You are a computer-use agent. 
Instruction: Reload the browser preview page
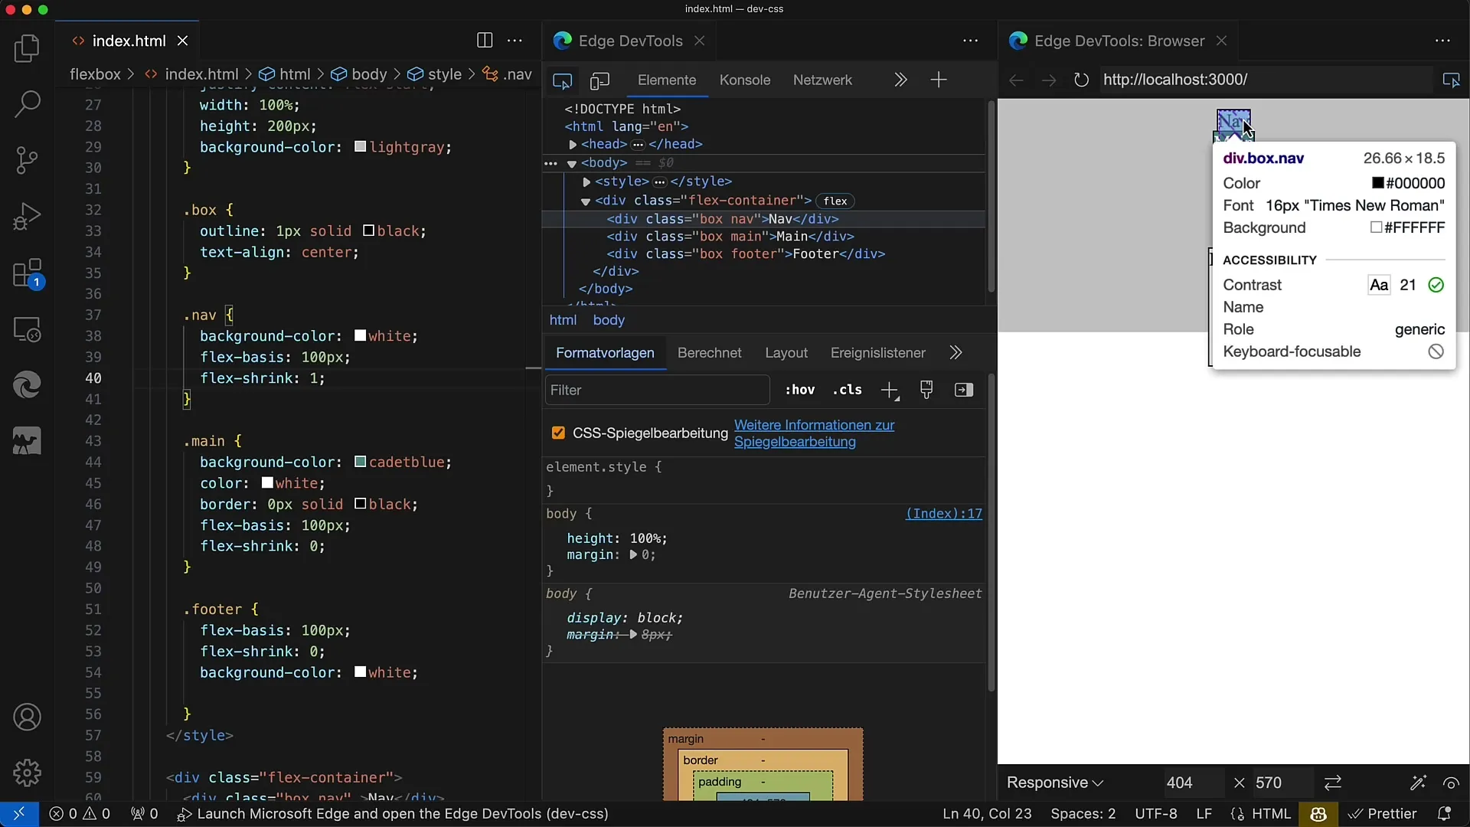1081,80
